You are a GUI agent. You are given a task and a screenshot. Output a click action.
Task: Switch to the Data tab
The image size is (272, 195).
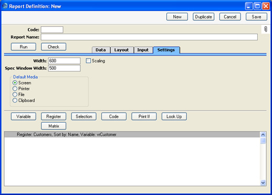click(101, 50)
